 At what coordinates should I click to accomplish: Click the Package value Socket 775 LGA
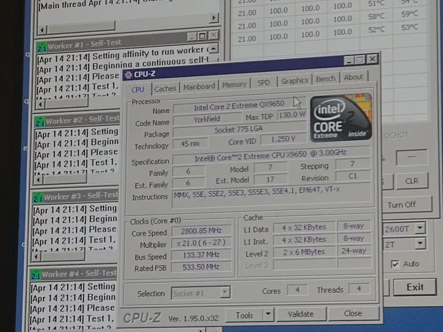coord(239,130)
